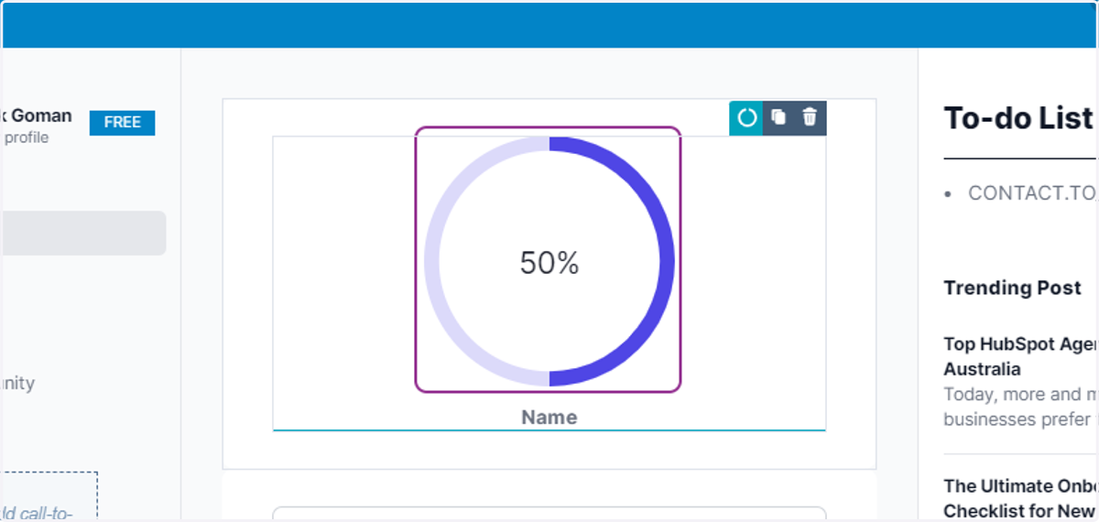Delete the module using the trash icon
1099x522 pixels.
pyautogui.click(x=810, y=118)
